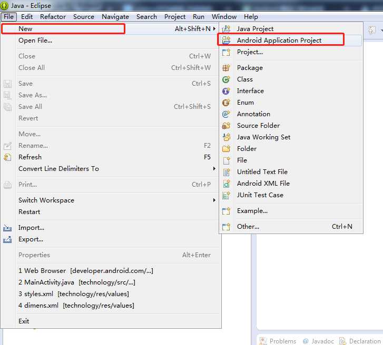Screen dimensions: 383x345
Task: Click the Source Folder icon
Action: [226, 126]
